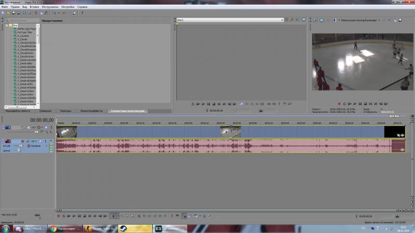This screenshot has height=233, width=415.
Task: Open Steam from the taskbar
Action: point(135,229)
